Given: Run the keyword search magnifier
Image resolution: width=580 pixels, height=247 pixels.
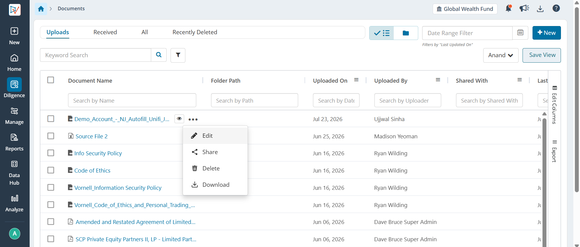Looking at the screenshot, I should click(x=159, y=55).
